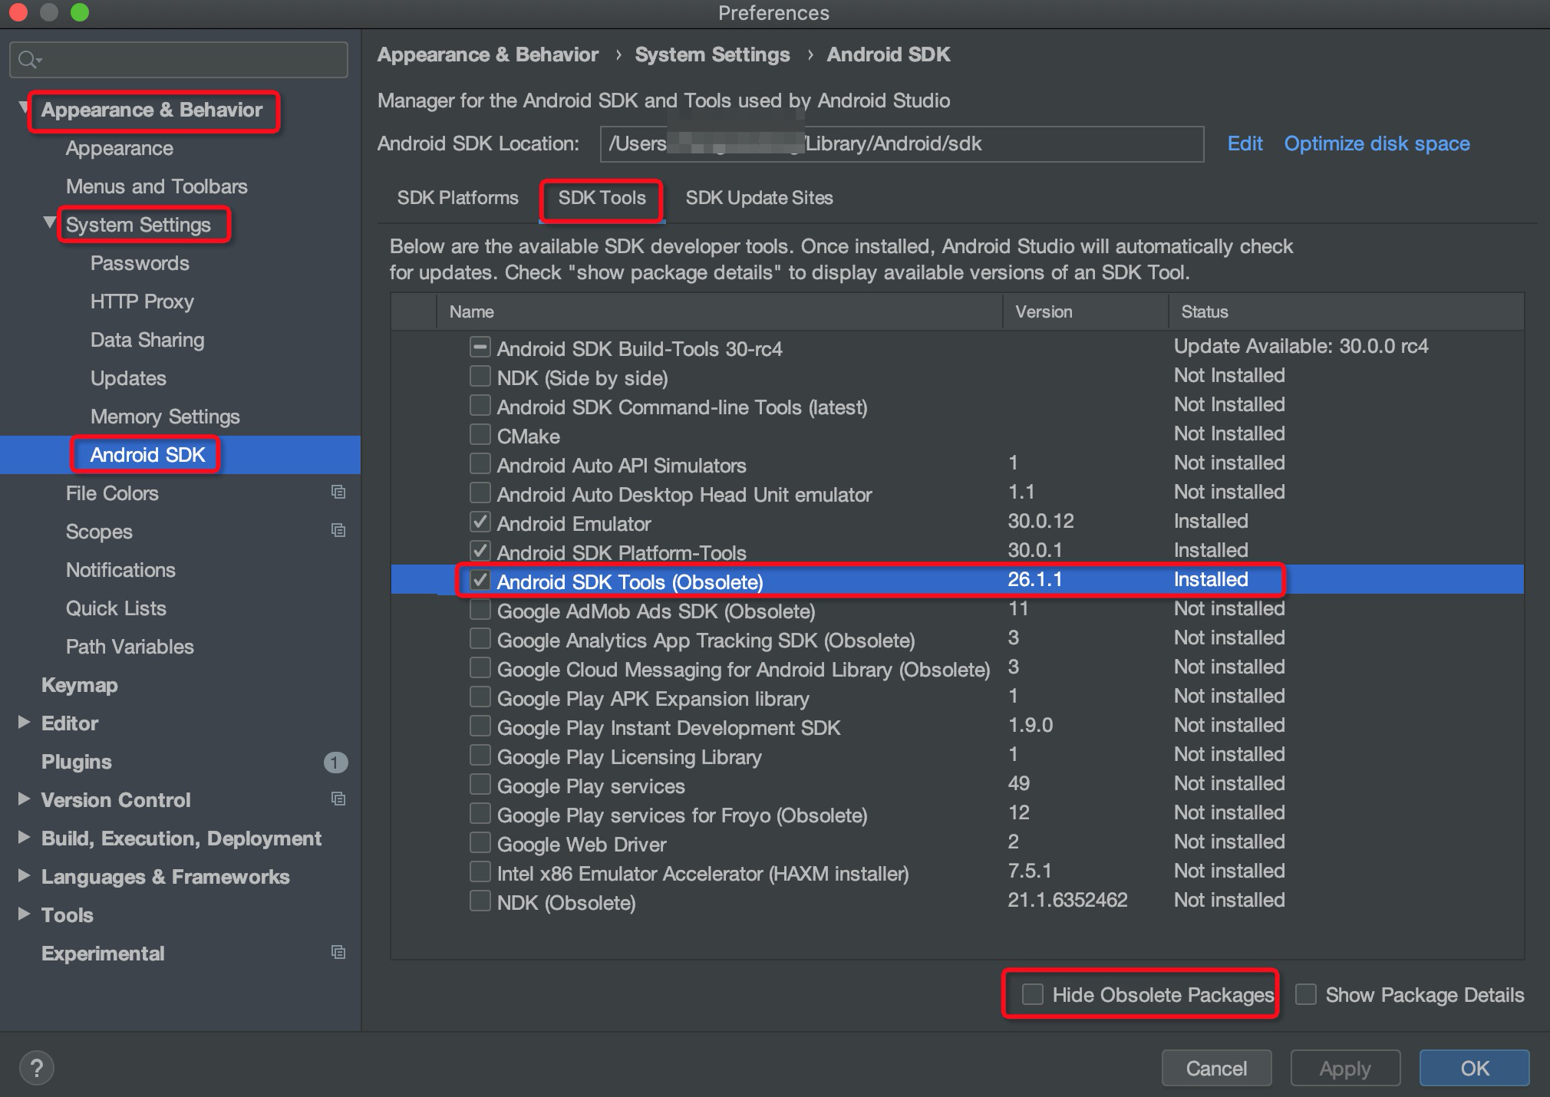Expand Build, Execution, Deployment section

tap(24, 838)
